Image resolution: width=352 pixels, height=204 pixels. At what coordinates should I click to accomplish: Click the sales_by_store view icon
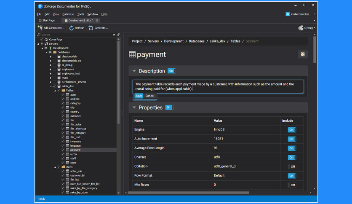click(67, 193)
